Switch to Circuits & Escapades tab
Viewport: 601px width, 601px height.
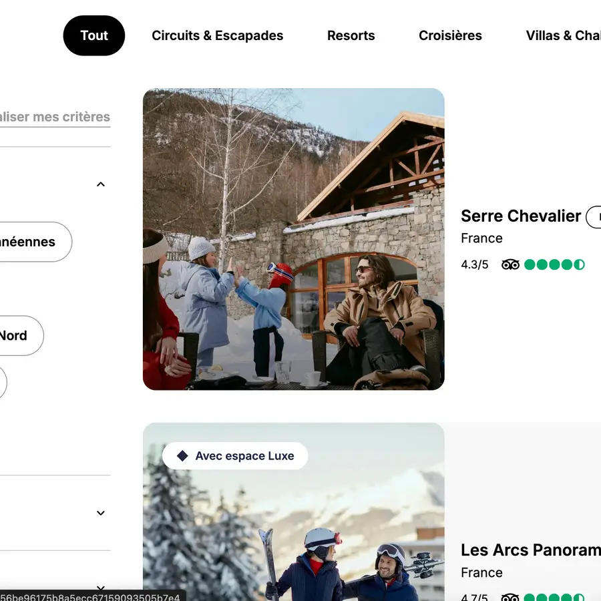[218, 36]
